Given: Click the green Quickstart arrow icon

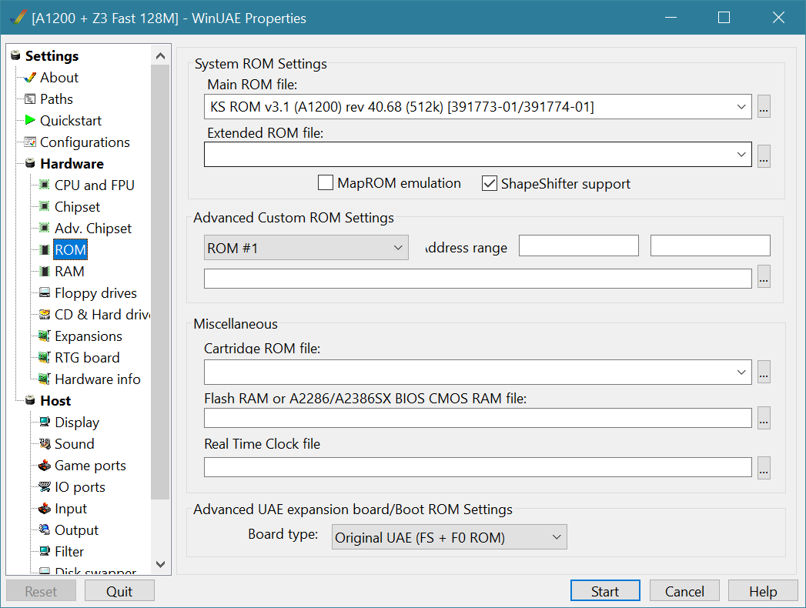Looking at the screenshot, I should pyautogui.click(x=30, y=120).
